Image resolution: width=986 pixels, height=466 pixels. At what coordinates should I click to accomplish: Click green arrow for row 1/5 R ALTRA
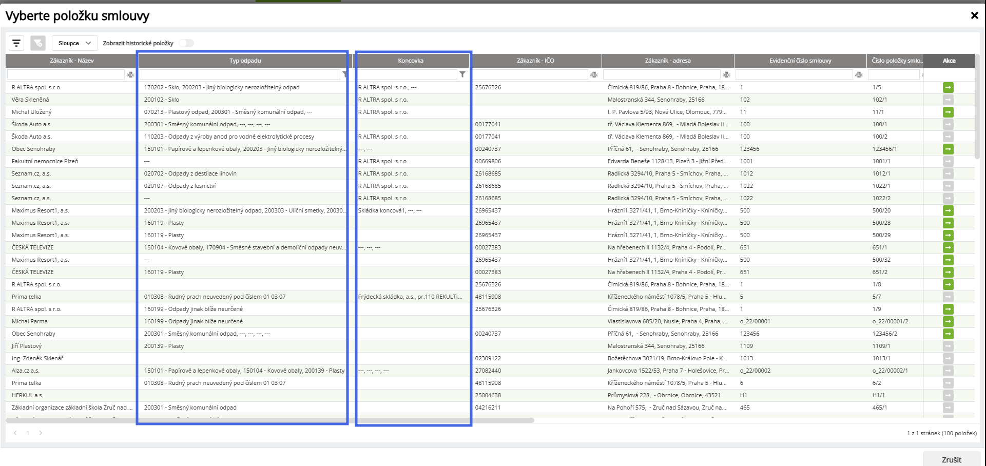click(x=948, y=87)
